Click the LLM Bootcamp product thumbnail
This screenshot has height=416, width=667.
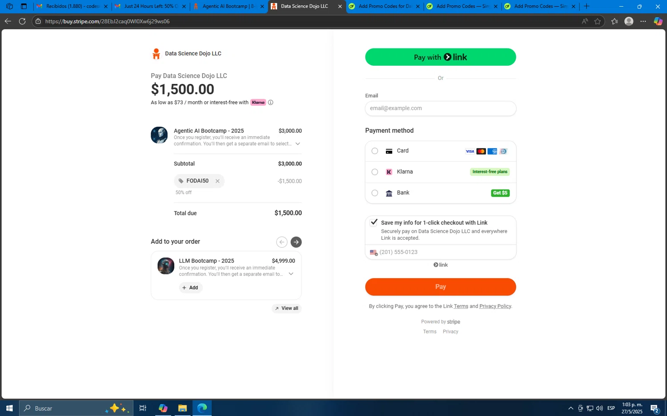[x=166, y=266]
